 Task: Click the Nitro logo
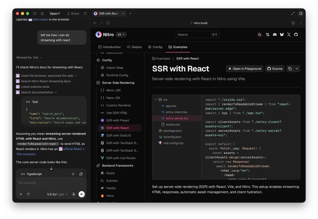point(105,35)
